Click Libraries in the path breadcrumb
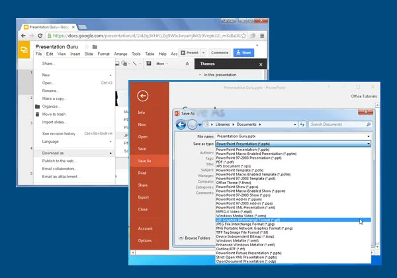This screenshot has width=397, height=278. (222, 124)
